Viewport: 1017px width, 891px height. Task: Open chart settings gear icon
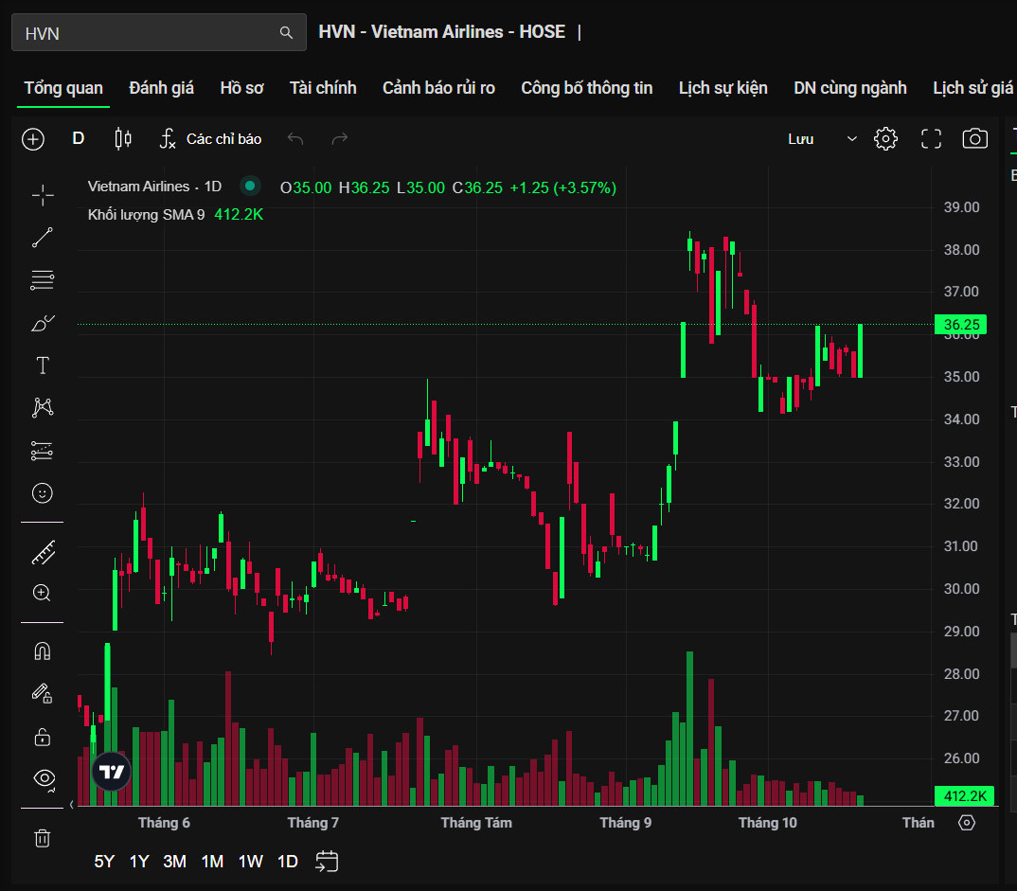pyautogui.click(x=885, y=139)
